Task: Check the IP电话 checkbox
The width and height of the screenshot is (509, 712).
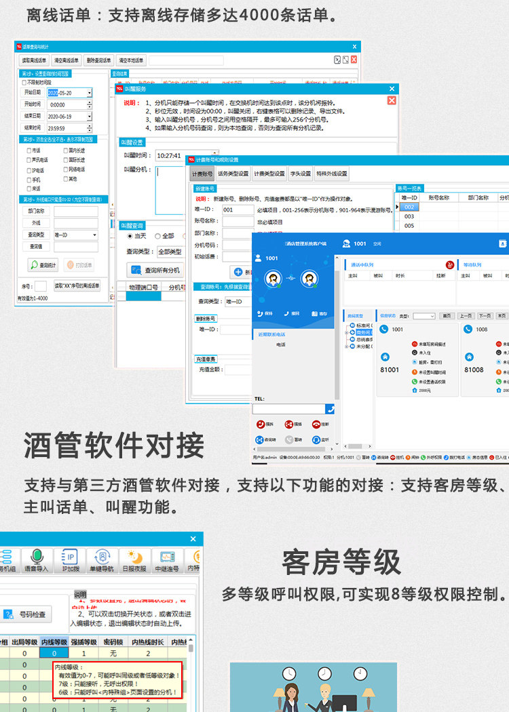Action: [29, 170]
